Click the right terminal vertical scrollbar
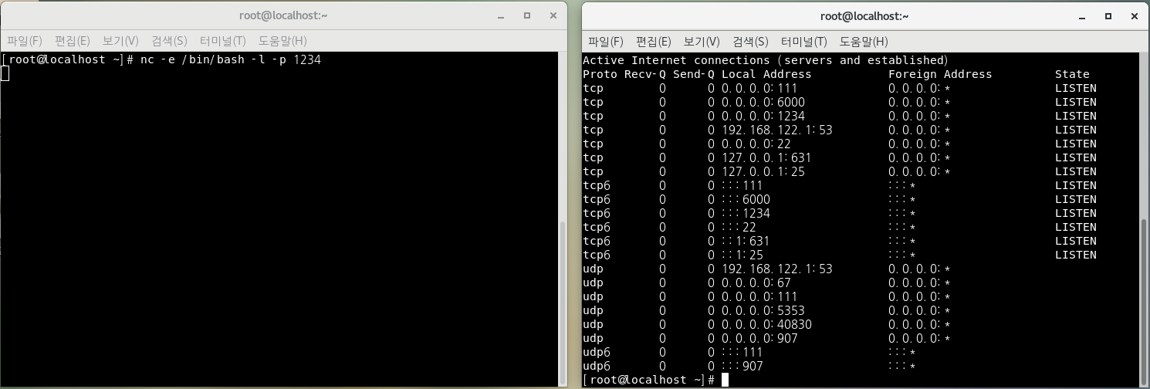Viewport: 1150px width, 389px height. (x=1143, y=301)
